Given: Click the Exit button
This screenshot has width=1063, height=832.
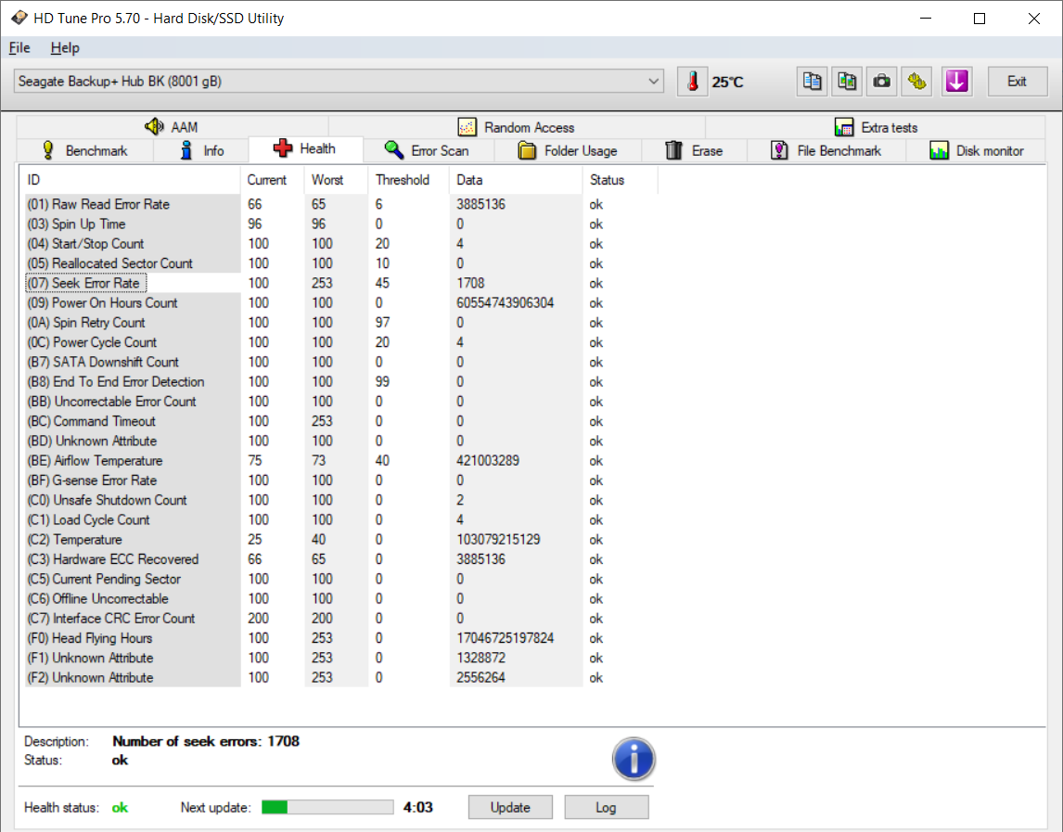Looking at the screenshot, I should click(x=1017, y=82).
